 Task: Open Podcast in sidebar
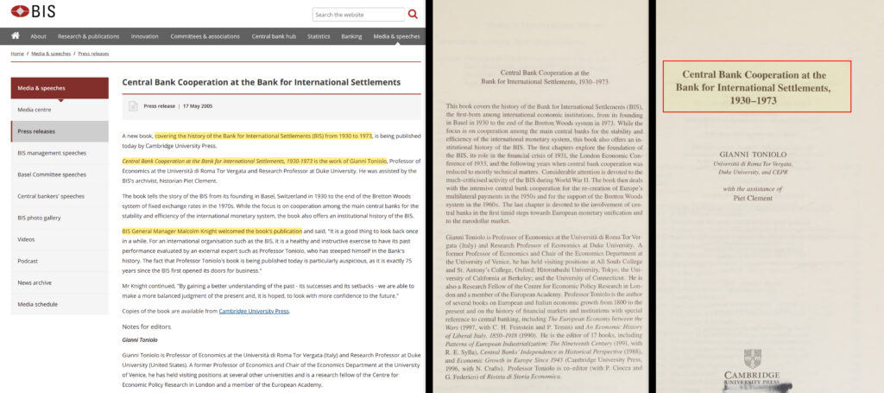pos(60,261)
